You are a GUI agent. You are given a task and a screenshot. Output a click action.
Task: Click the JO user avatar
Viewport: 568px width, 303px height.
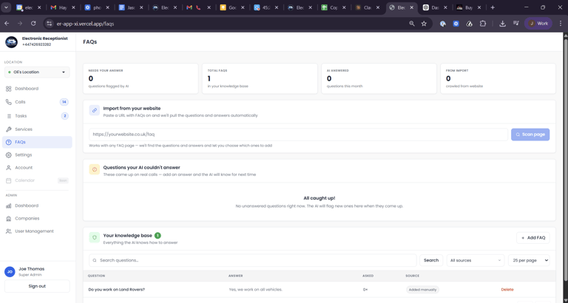pyautogui.click(x=10, y=271)
